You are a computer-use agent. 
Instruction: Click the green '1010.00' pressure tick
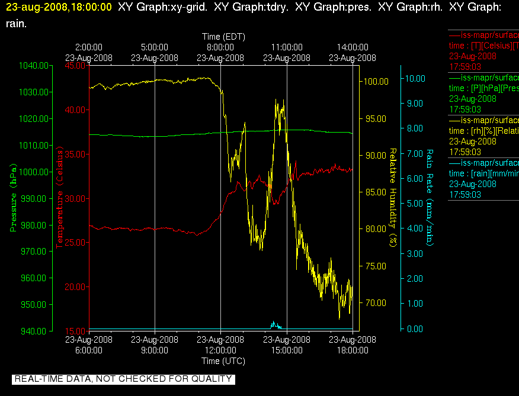34,145
